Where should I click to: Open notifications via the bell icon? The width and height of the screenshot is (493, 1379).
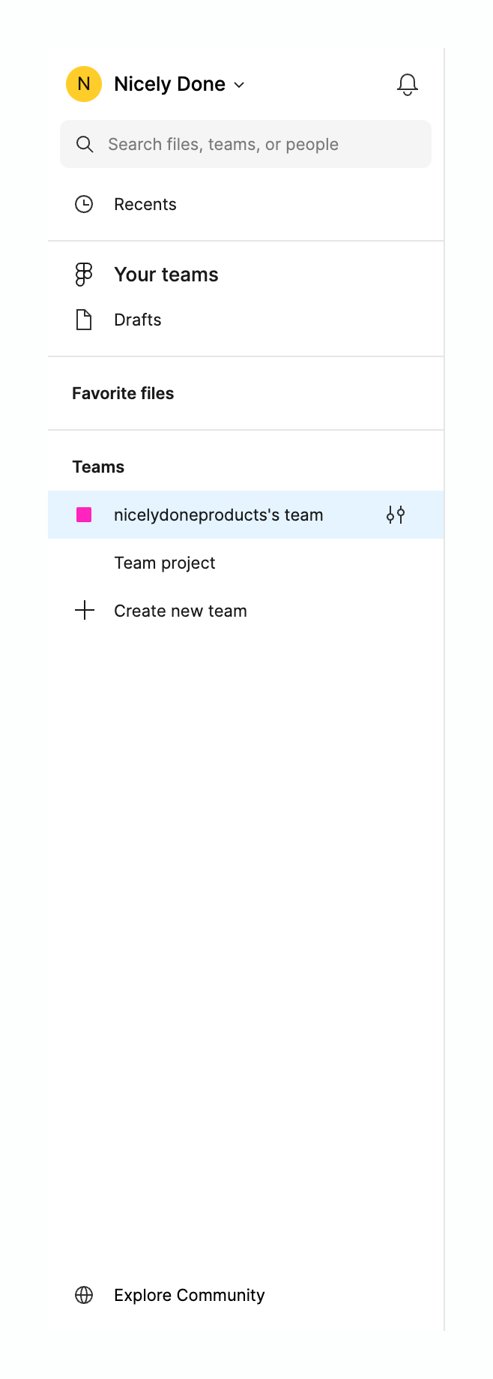pos(407,84)
